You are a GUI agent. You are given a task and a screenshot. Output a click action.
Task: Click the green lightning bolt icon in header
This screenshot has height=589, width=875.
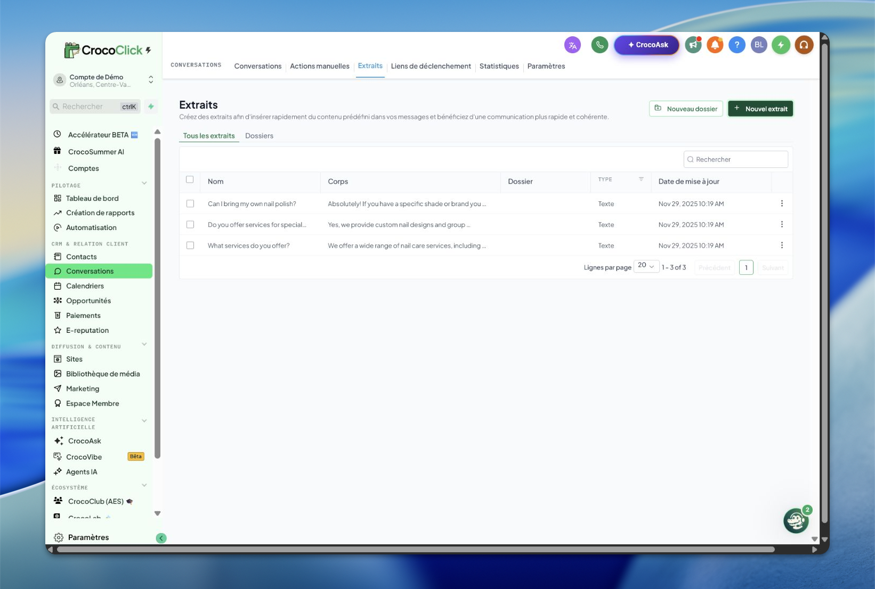point(781,45)
